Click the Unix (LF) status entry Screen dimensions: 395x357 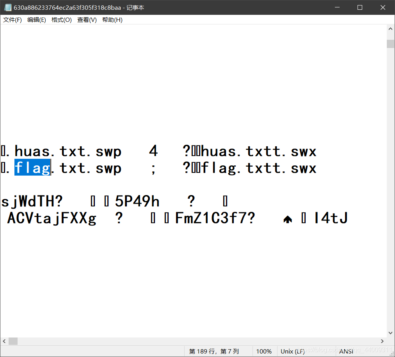click(x=292, y=351)
